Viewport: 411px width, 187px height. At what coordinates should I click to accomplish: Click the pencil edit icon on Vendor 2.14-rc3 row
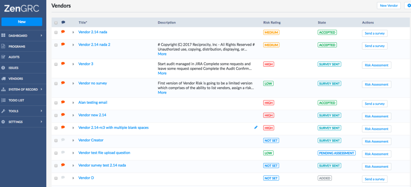coord(256,127)
